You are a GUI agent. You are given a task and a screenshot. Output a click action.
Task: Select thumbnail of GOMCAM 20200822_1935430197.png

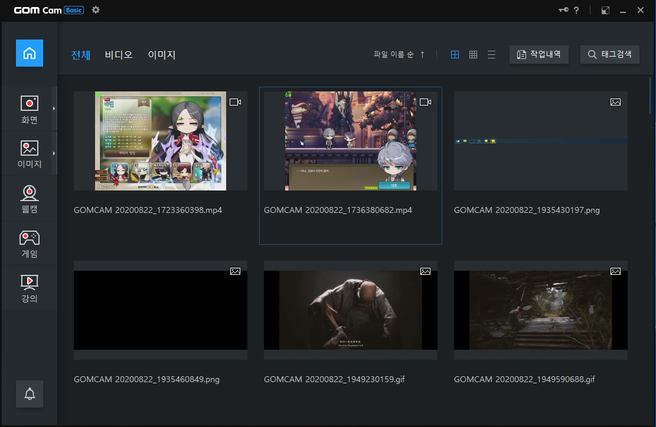point(540,141)
